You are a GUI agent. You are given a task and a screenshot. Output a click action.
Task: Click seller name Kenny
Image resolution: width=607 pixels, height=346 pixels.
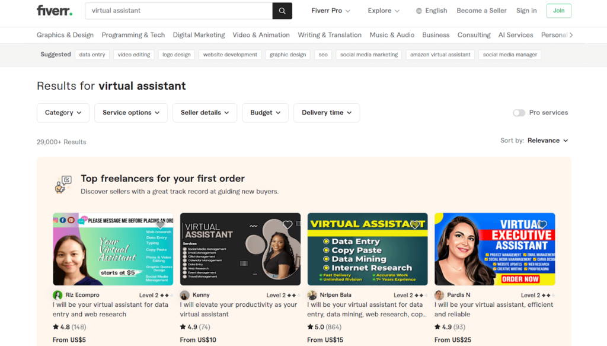pos(201,295)
